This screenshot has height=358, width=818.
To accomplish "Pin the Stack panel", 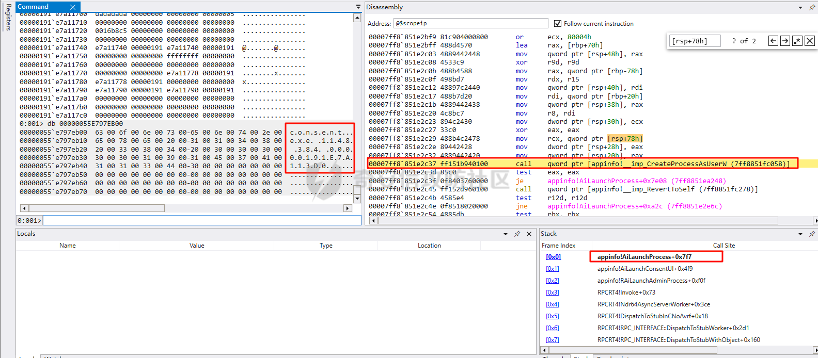I will click(x=812, y=234).
